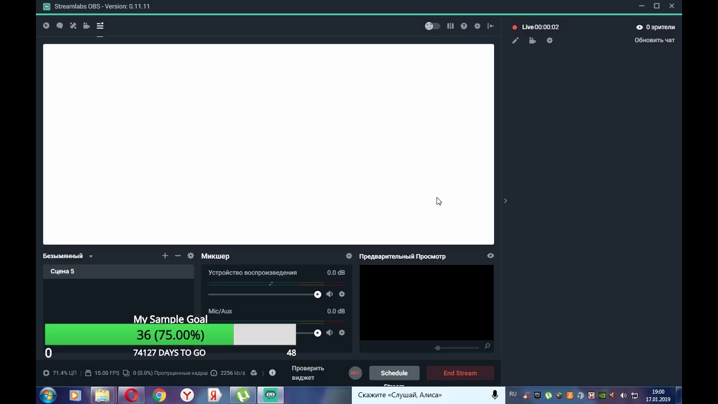The width and height of the screenshot is (718, 404).
Task: Open Studio Mode columns icon
Action: click(x=450, y=26)
